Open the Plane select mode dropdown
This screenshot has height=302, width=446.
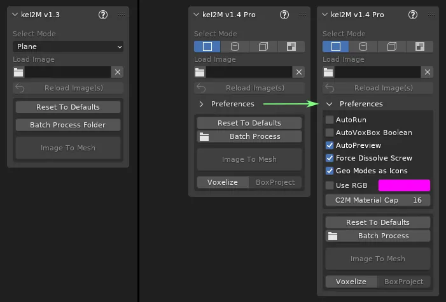[68, 47]
